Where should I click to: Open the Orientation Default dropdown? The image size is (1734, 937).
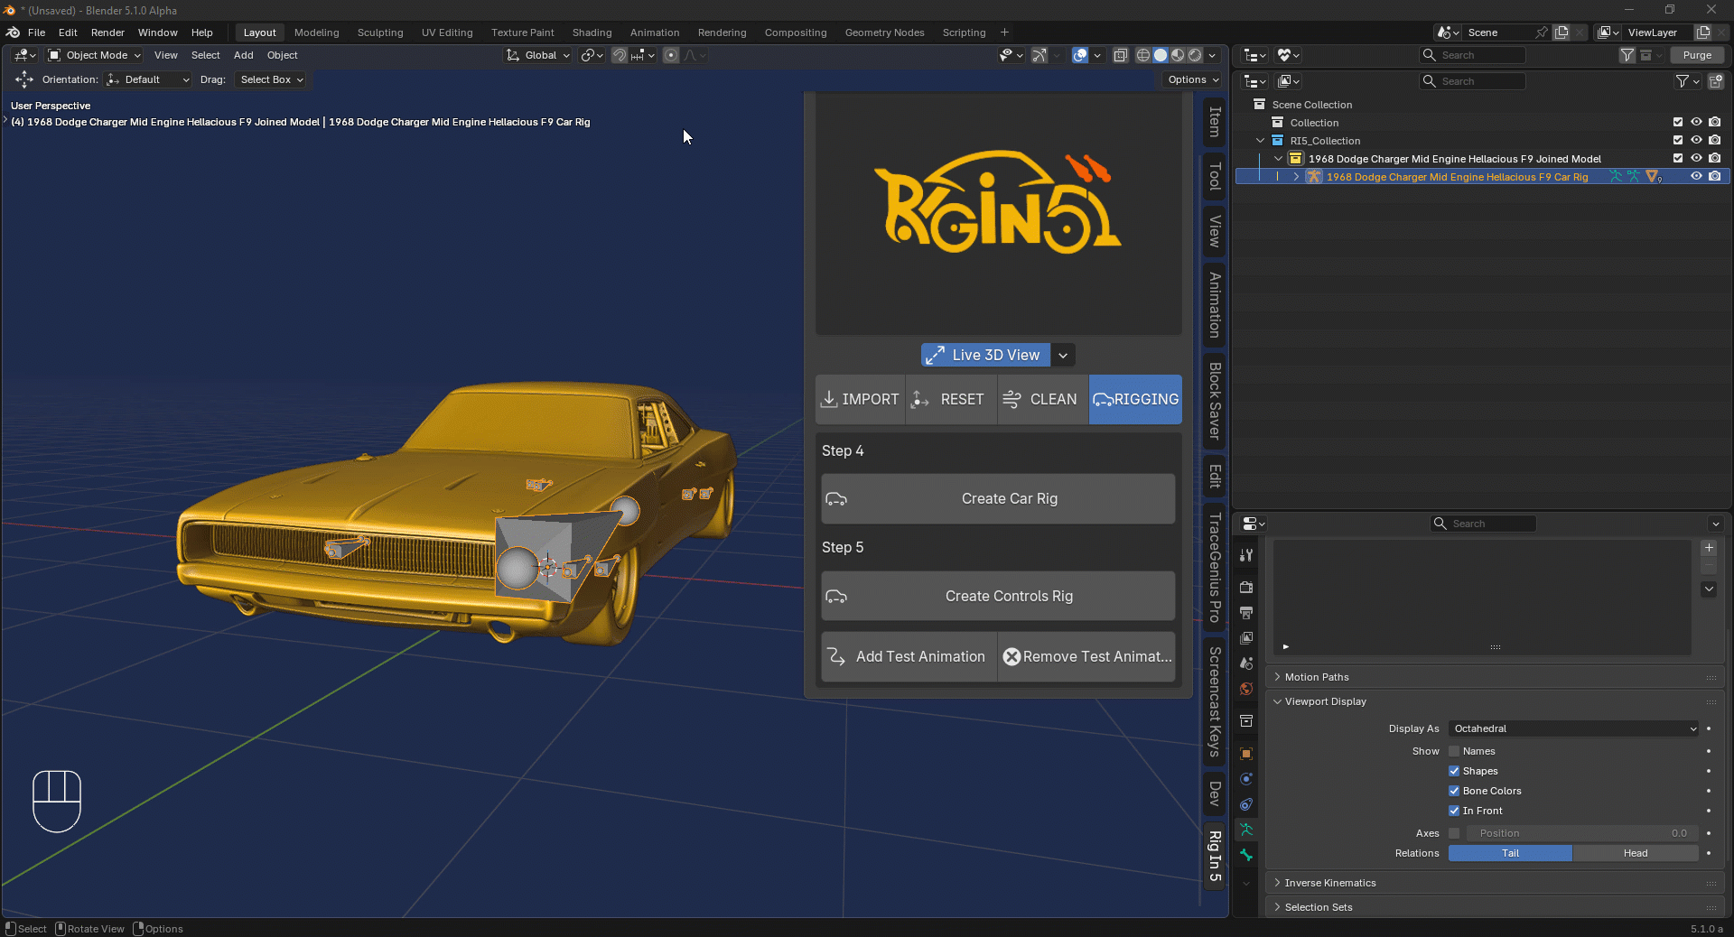pos(148,79)
